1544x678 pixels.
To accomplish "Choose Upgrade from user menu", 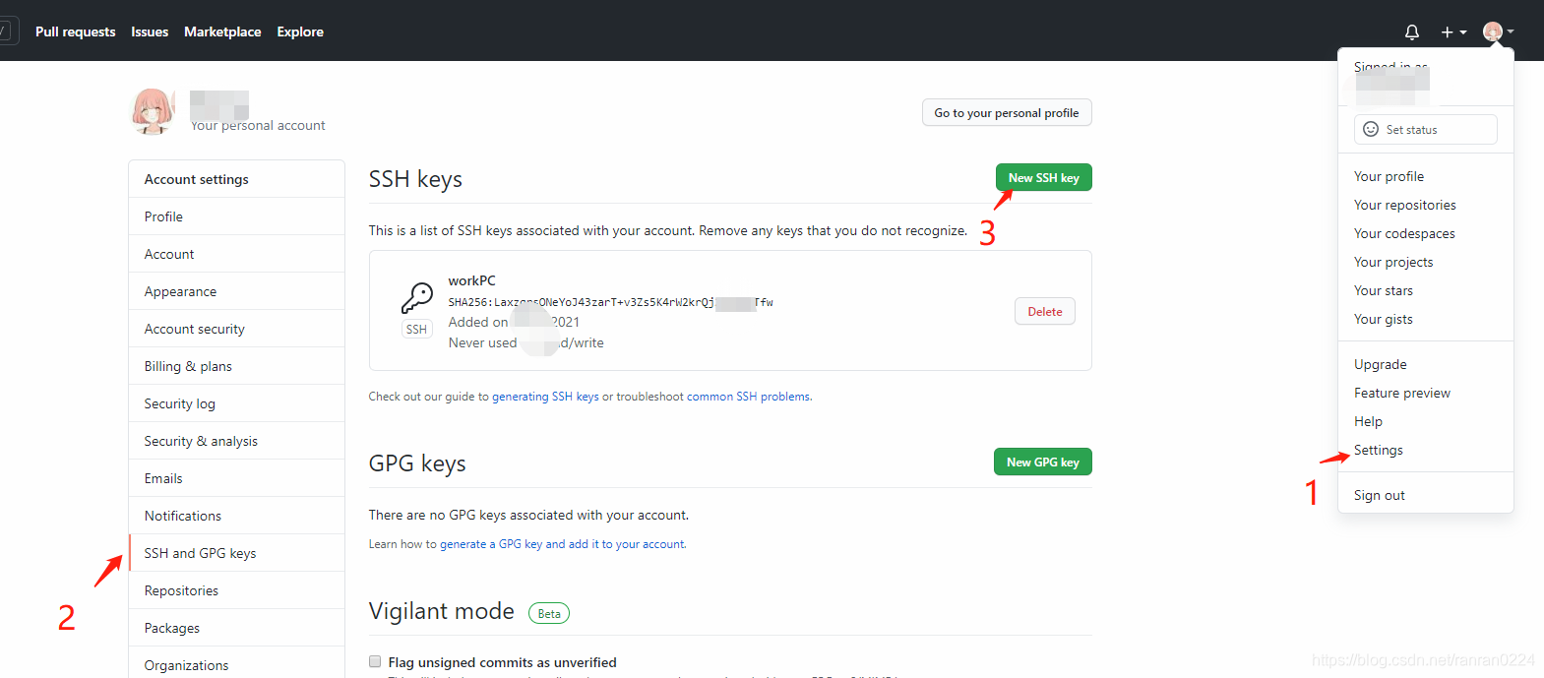I will click(1425, 364).
